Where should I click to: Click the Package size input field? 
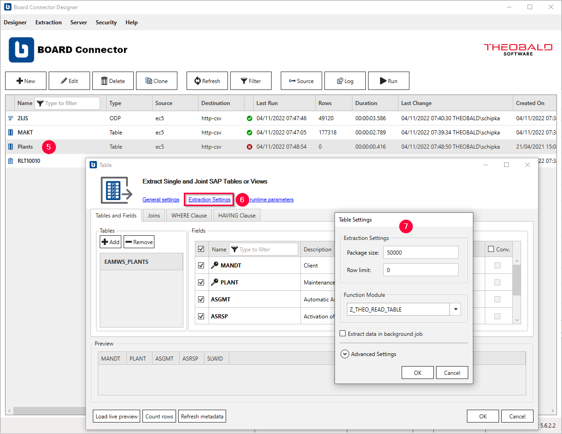(x=420, y=252)
